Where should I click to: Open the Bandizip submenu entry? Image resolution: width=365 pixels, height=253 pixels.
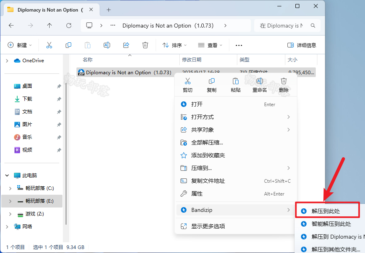coord(236,210)
